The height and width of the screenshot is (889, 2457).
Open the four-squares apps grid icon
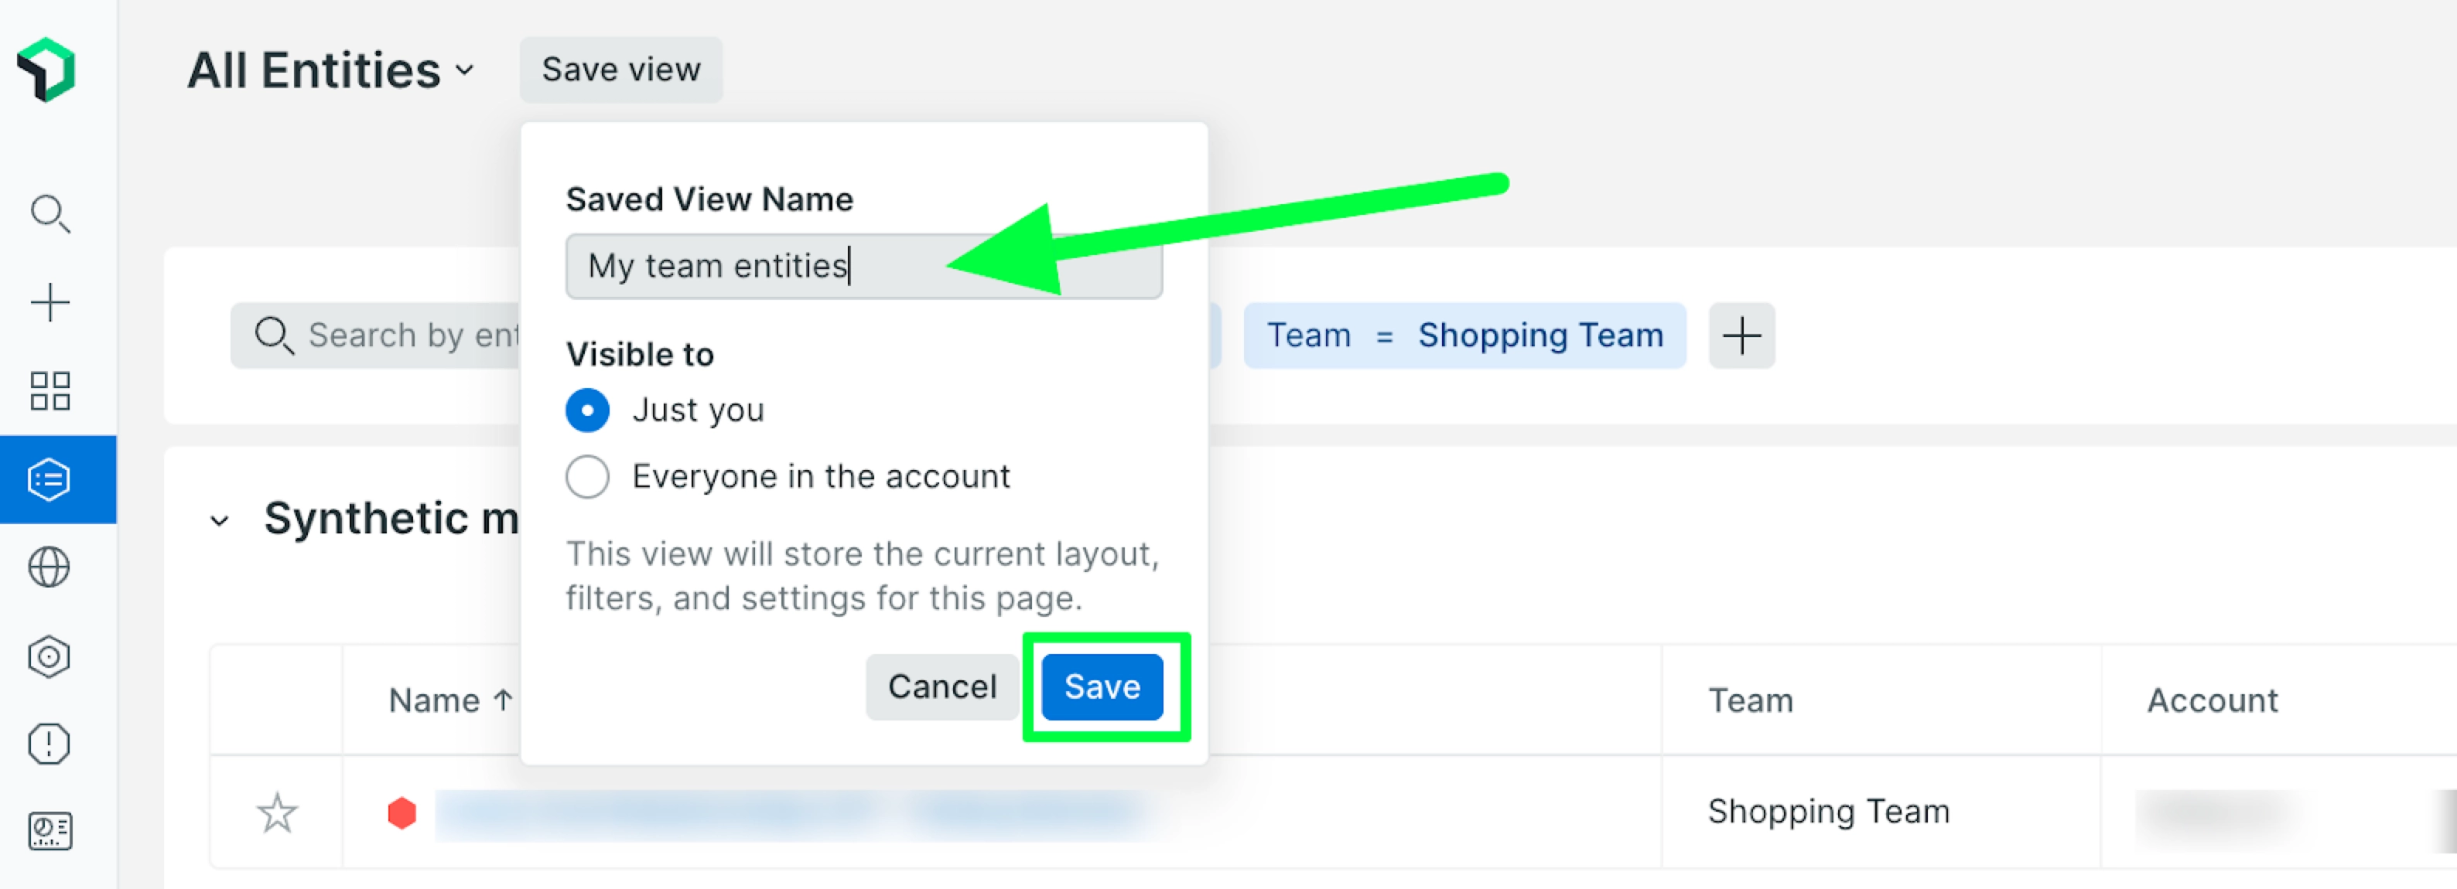coord(50,390)
